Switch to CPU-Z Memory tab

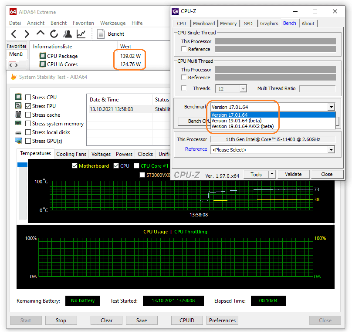pyautogui.click(x=228, y=24)
